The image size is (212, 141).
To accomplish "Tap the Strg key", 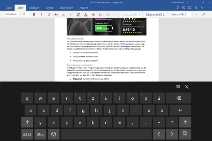I will (x=40, y=134).
